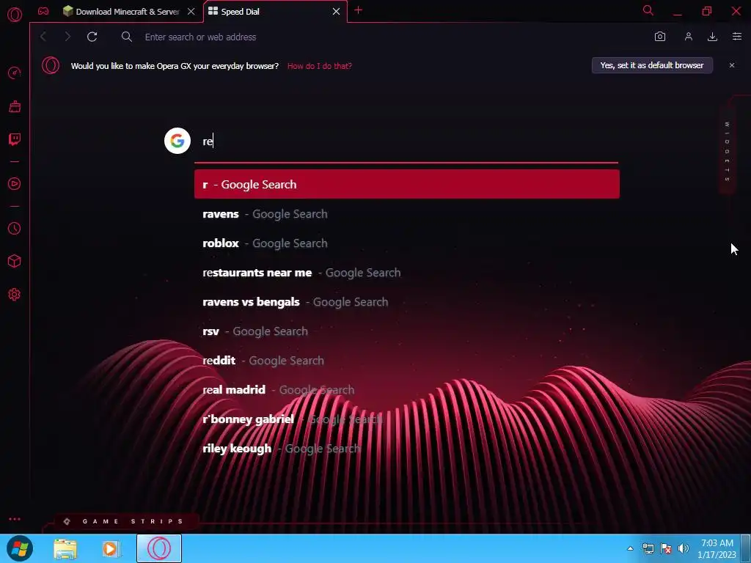Image resolution: width=751 pixels, height=563 pixels.
Task: Open the GX Corner gamepad icon
Action: (x=43, y=11)
